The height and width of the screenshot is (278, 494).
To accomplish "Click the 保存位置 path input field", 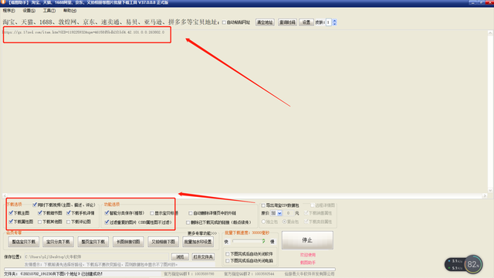I will pyautogui.click(x=96, y=257).
